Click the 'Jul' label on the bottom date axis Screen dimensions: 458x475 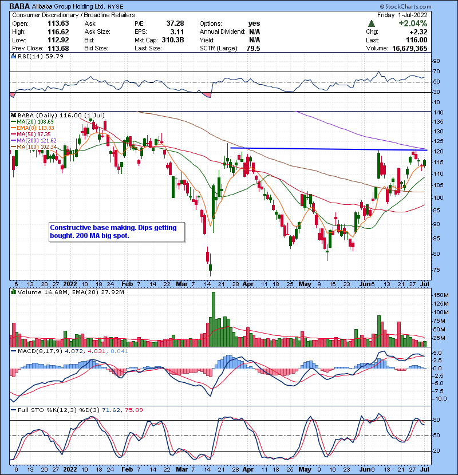(x=425, y=469)
